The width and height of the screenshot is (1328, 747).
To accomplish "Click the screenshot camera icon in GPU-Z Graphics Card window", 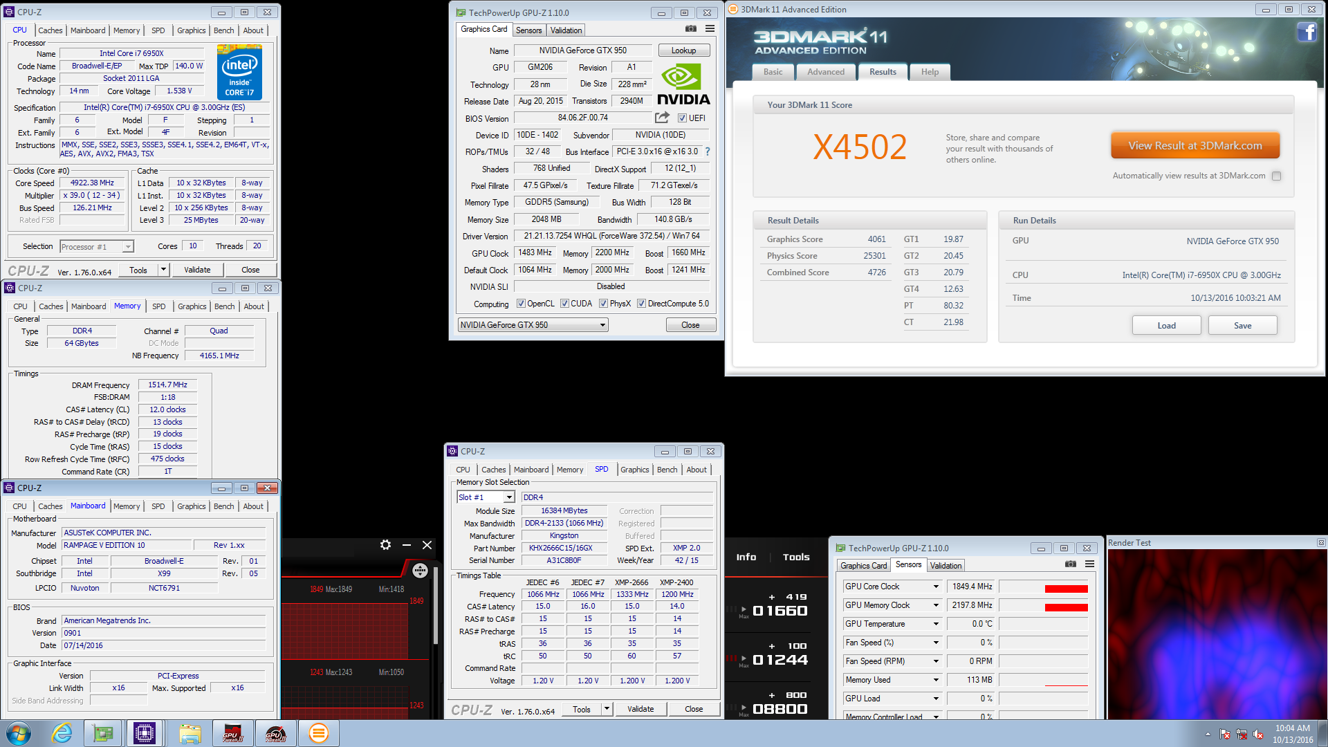I will [690, 29].
